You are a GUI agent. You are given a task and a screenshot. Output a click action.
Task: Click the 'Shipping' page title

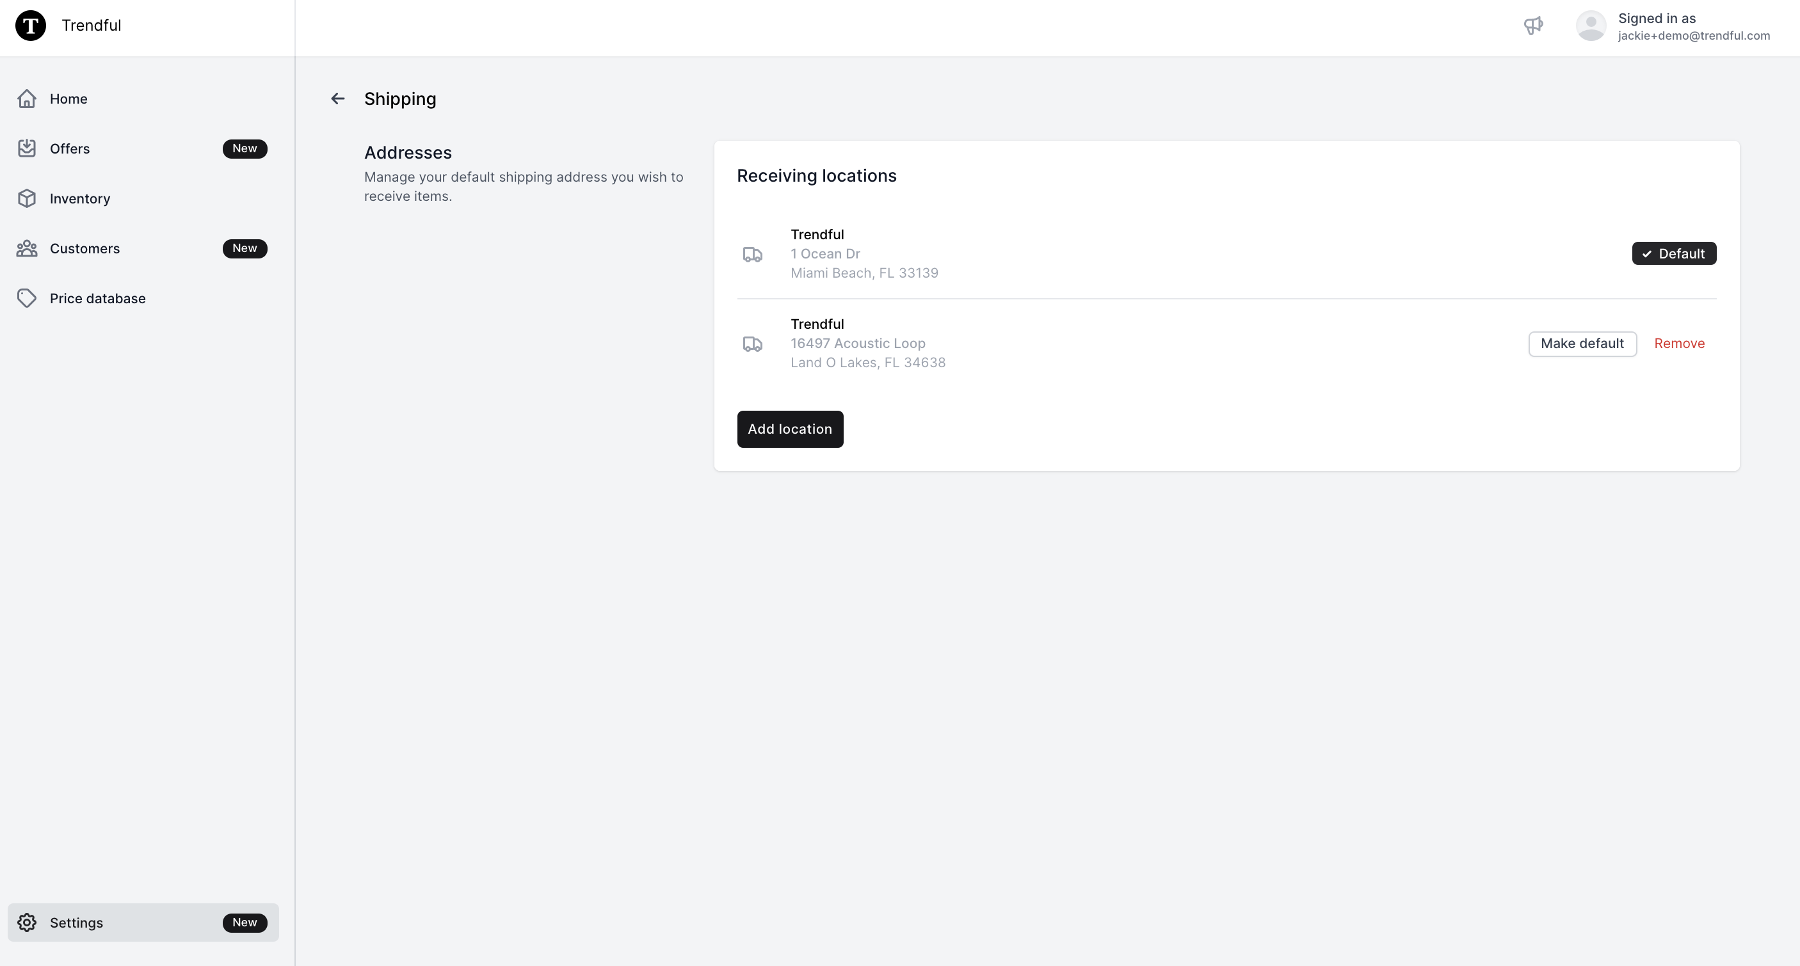pyautogui.click(x=399, y=99)
